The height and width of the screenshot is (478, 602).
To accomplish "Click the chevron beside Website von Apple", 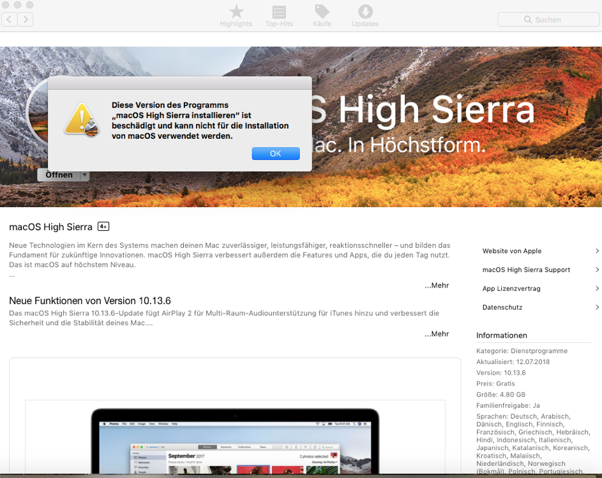I will point(597,251).
